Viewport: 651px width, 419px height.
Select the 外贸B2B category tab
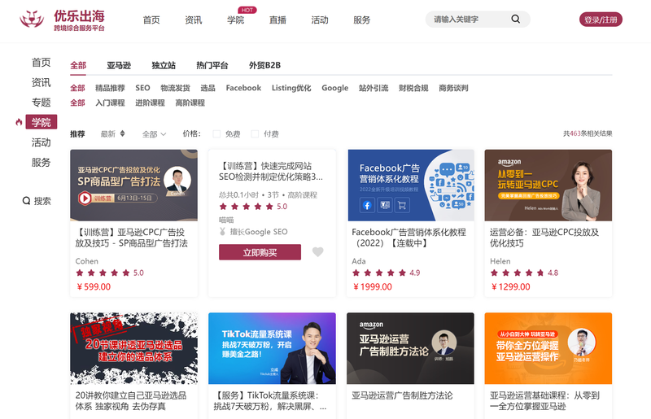pyautogui.click(x=265, y=65)
